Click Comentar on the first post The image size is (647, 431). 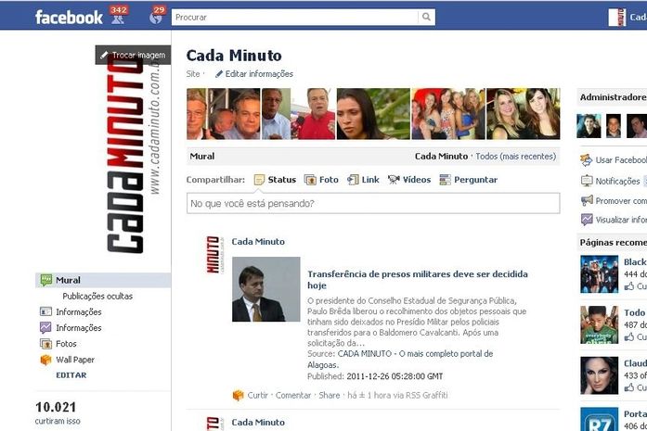tap(293, 395)
